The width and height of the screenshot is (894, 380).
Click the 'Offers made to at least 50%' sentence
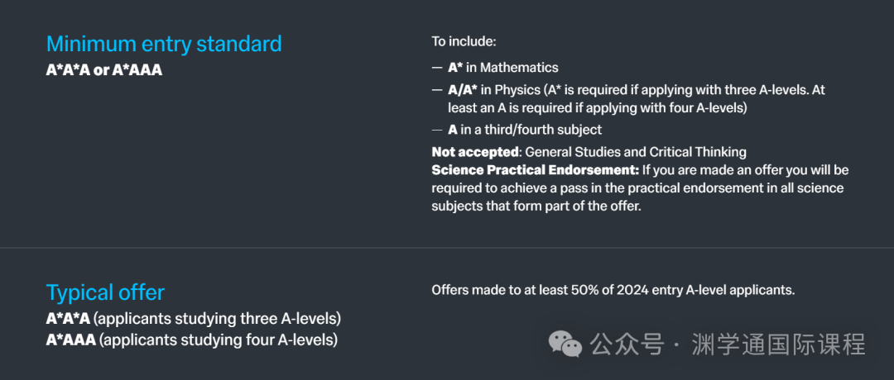click(613, 290)
